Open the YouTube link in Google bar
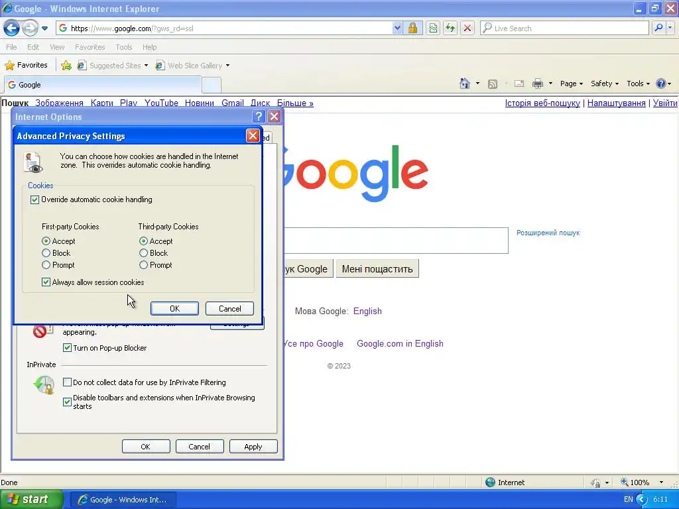 tap(161, 103)
